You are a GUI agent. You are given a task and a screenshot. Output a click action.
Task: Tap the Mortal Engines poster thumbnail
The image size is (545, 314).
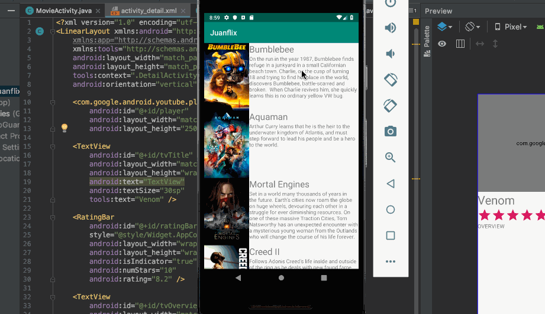click(x=227, y=211)
